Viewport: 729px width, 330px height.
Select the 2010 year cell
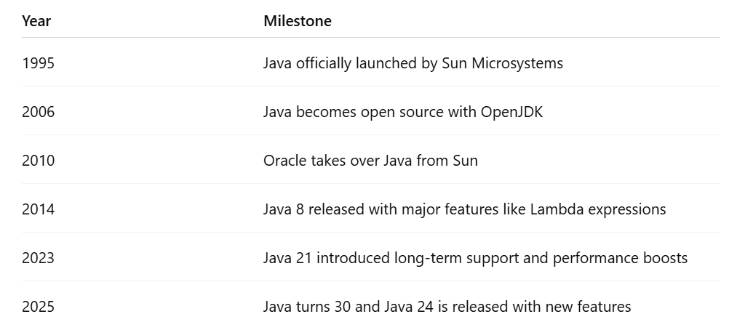point(38,161)
